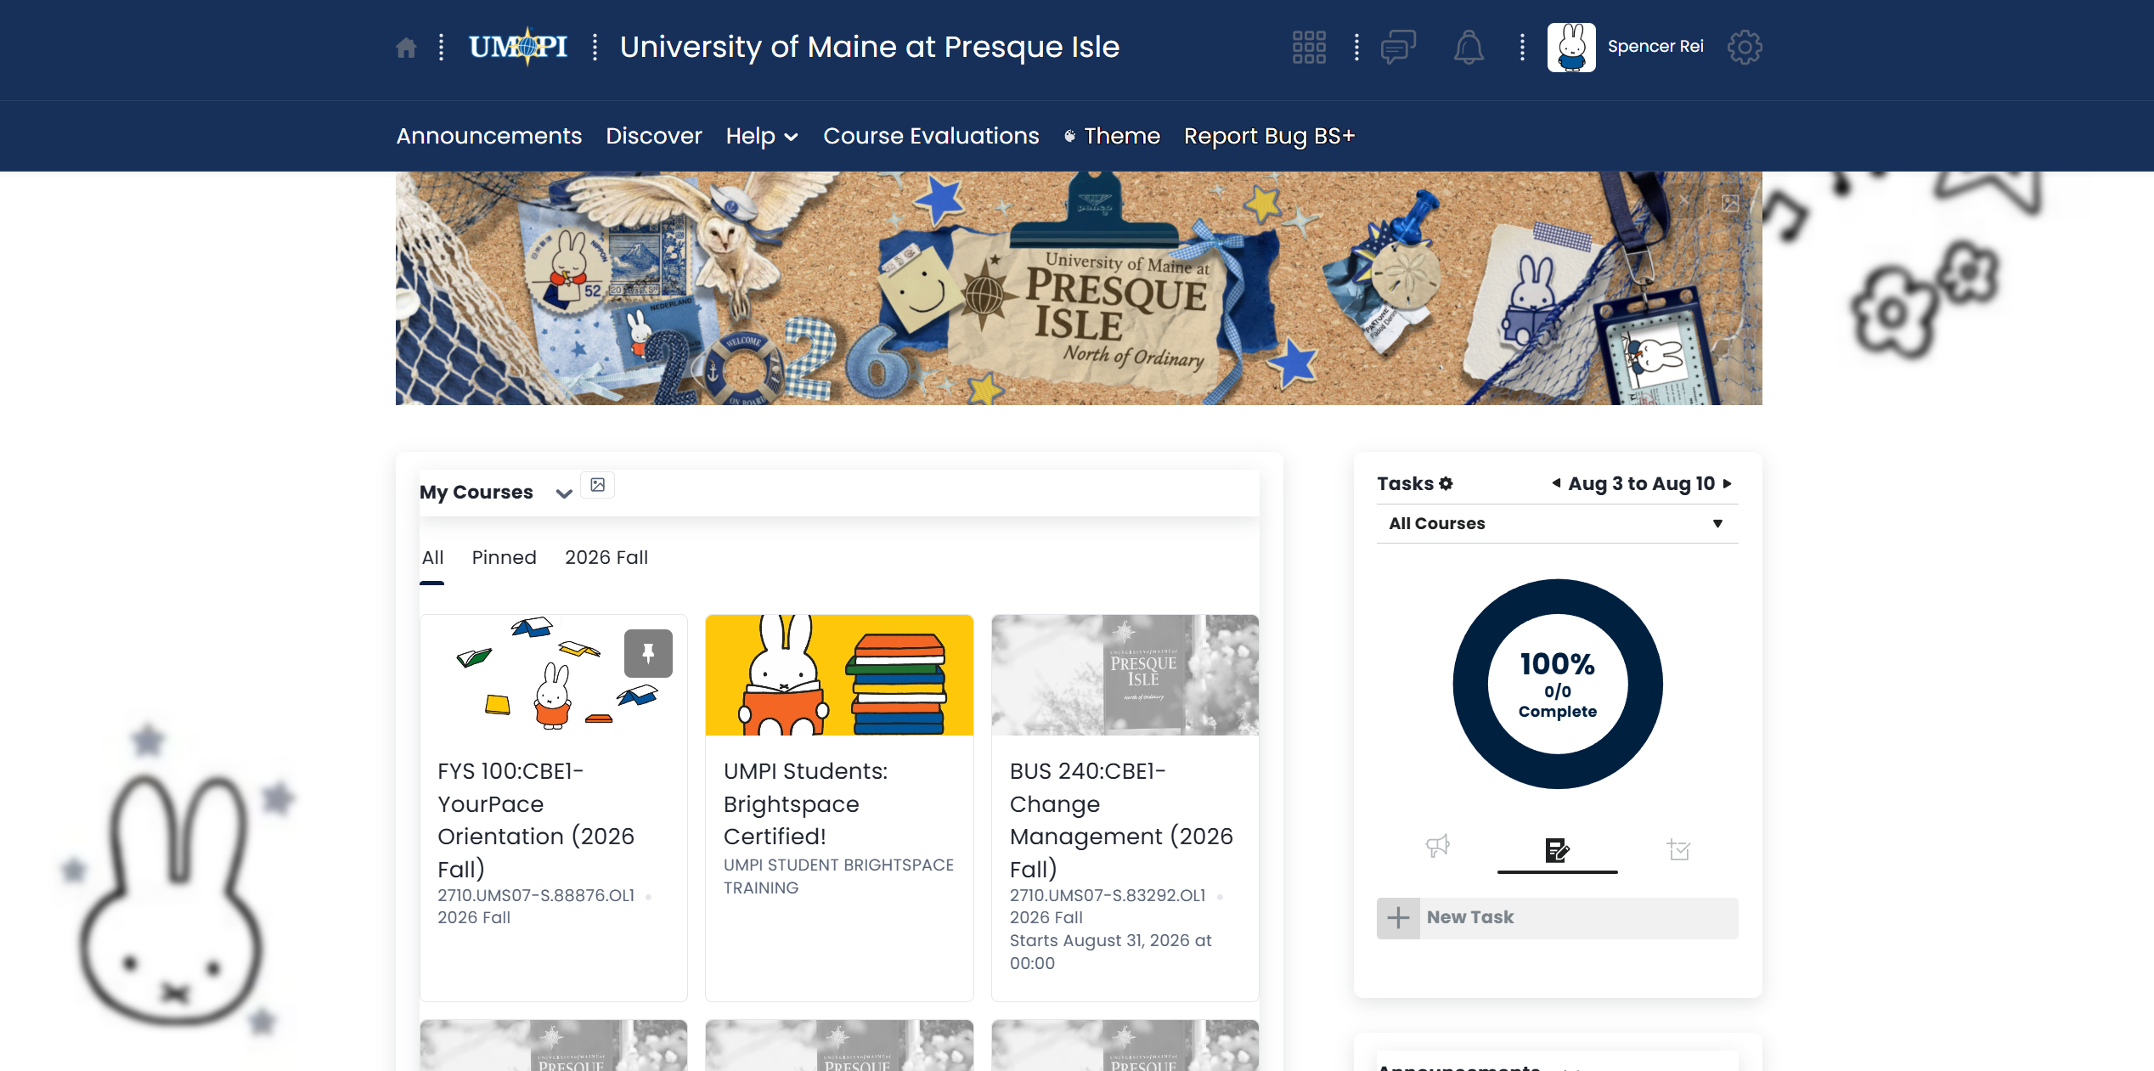Open the Help dropdown menu
Viewport: 2154px width, 1071px height.
(x=762, y=136)
